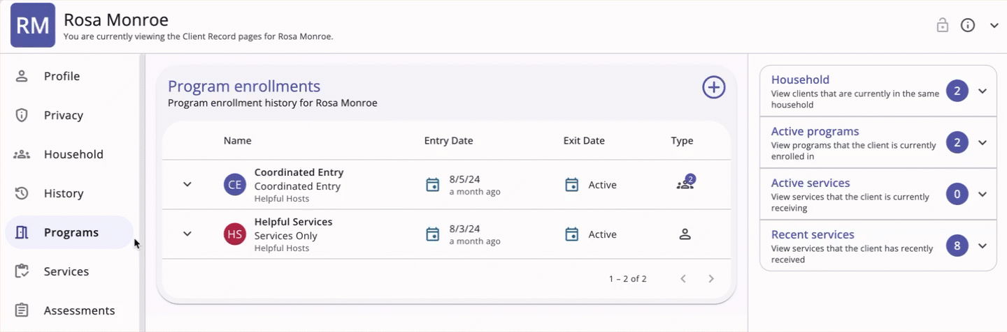Click the Helpful Services exit date calendar icon
The image size is (1007, 332).
pyautogui.click(x=572, y=234)
